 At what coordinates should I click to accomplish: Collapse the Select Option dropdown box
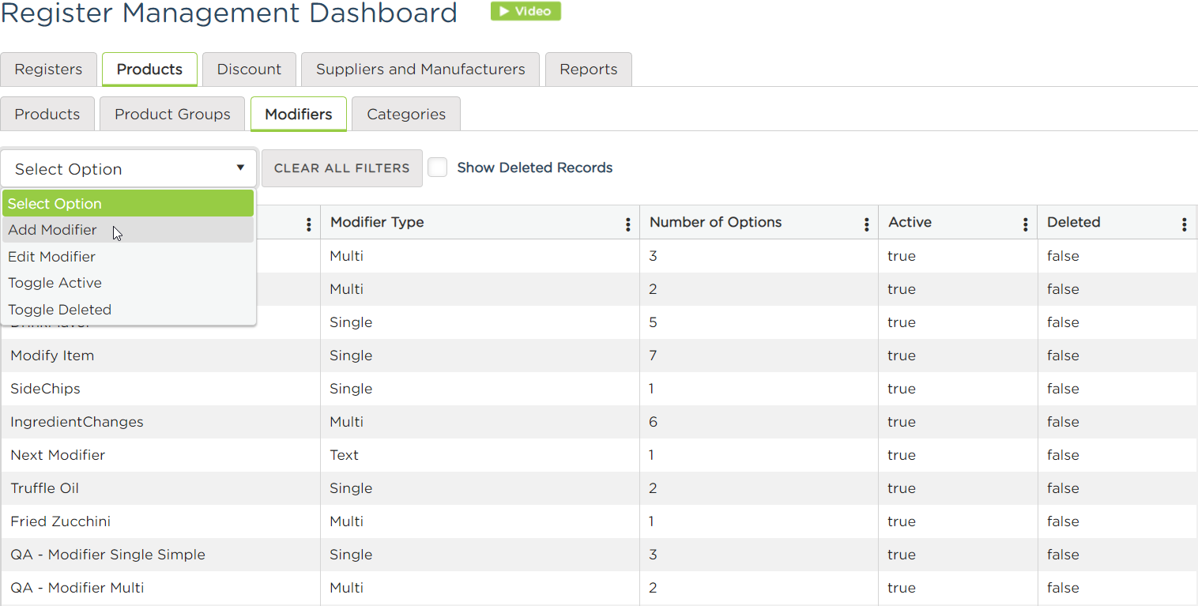coord(129,168)
